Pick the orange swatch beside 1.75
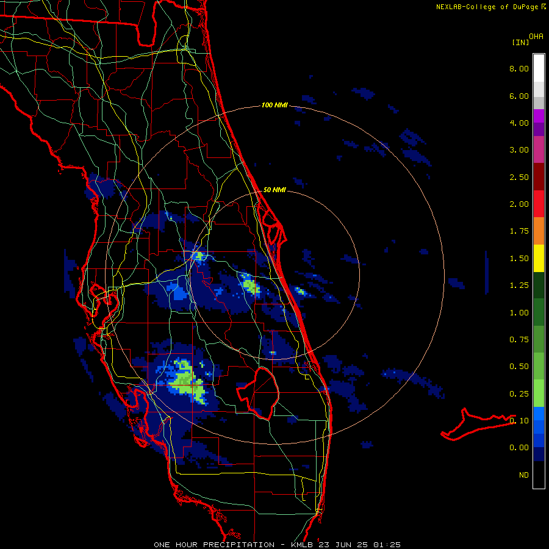 pos(539,231)
